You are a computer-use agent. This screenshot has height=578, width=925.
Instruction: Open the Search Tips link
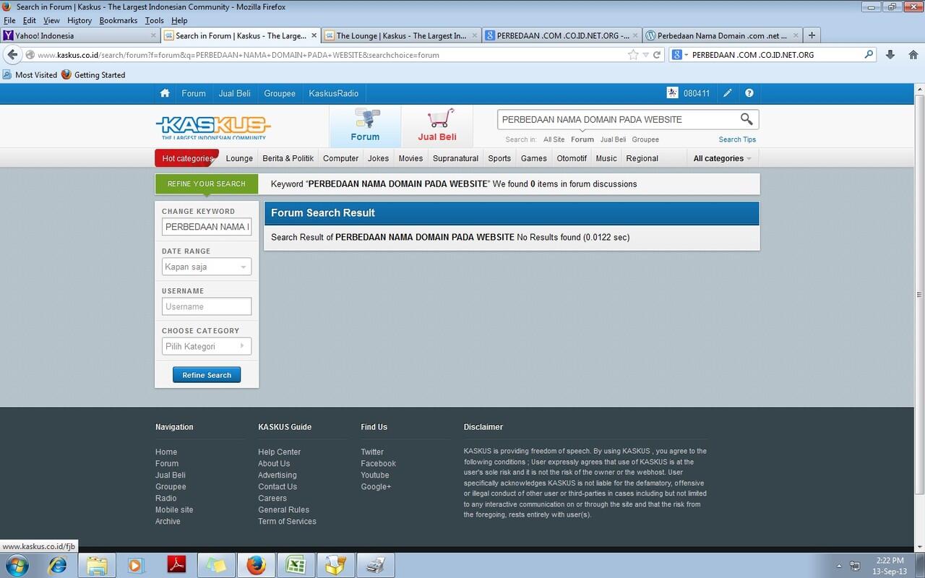click(x=737, y=139)
